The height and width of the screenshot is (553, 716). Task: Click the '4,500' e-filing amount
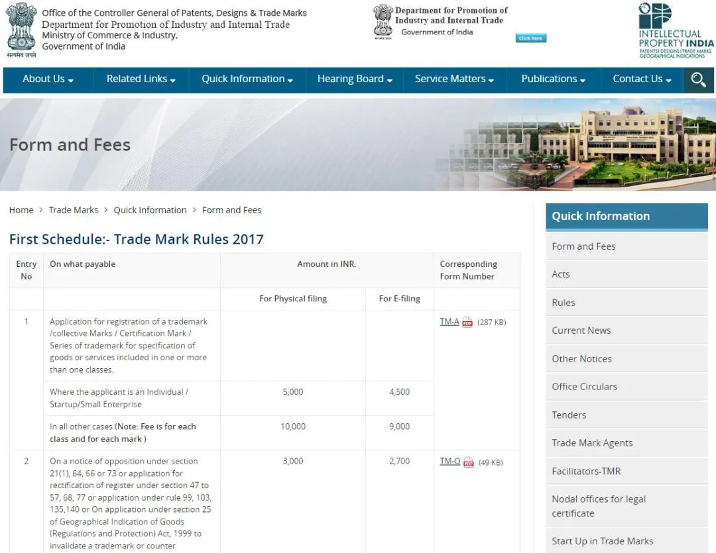pyautogui.click(x=400, y=392)
